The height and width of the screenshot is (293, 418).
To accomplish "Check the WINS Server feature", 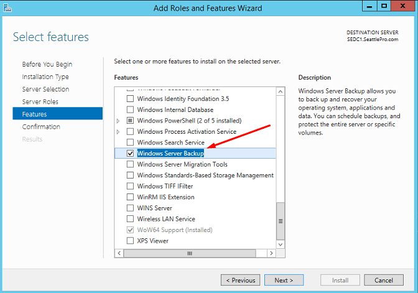I will (x=130, y=208).
